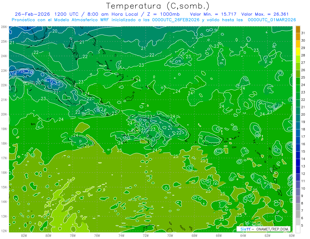The height and width of the screenshot is (239, 310).
Task: Click the color scale label 5
Action: pos(302,225)
